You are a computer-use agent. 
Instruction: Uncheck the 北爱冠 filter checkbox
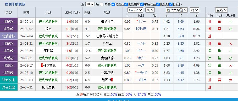158,4
